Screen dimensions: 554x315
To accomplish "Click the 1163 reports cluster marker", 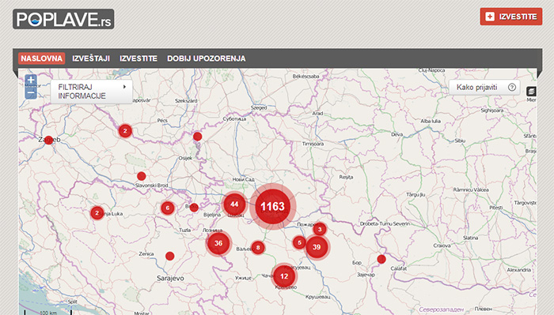I will (x=272, y=207).
